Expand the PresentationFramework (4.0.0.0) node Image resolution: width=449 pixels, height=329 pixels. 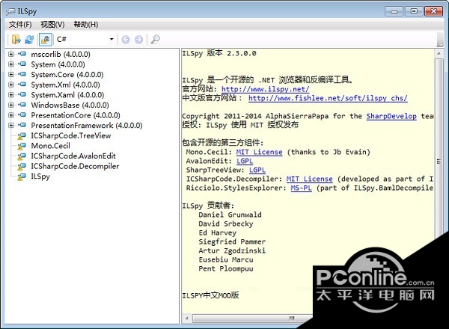point(11,125)
